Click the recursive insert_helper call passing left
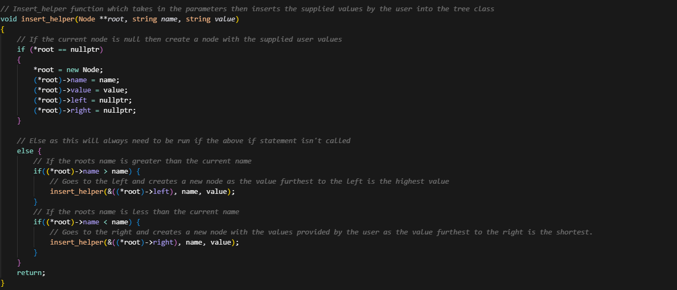The image size is (677, 290). tap(142, 192)
